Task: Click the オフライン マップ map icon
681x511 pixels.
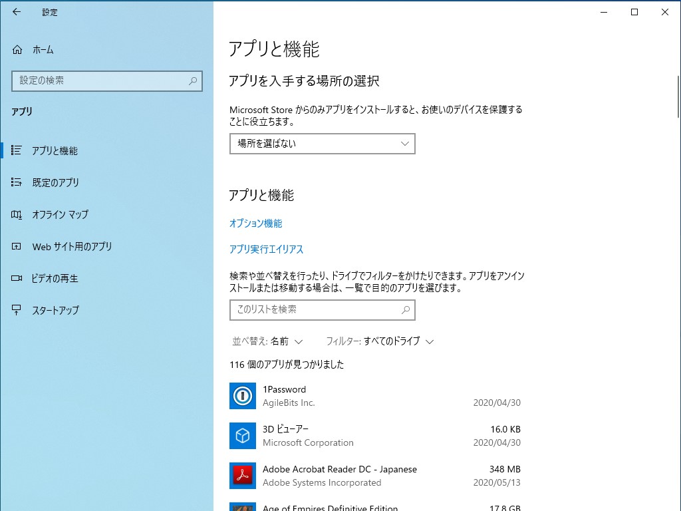Action: pyautogui.click(x=16, y=215)
